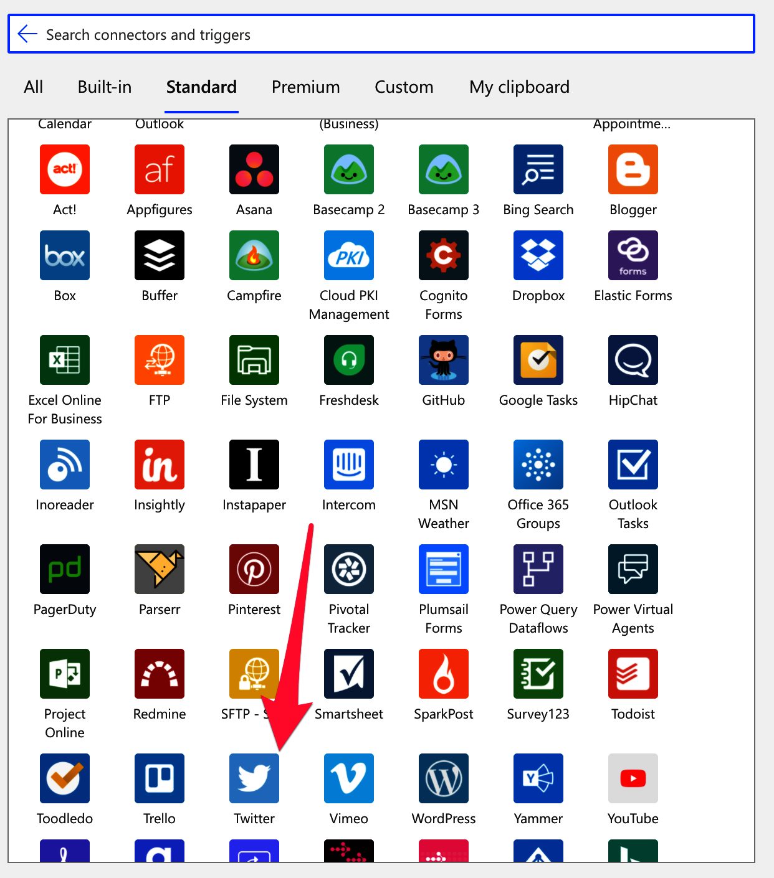Pick the Bing Search connector
Screen dimensions: 774x878
click(538, 169)
